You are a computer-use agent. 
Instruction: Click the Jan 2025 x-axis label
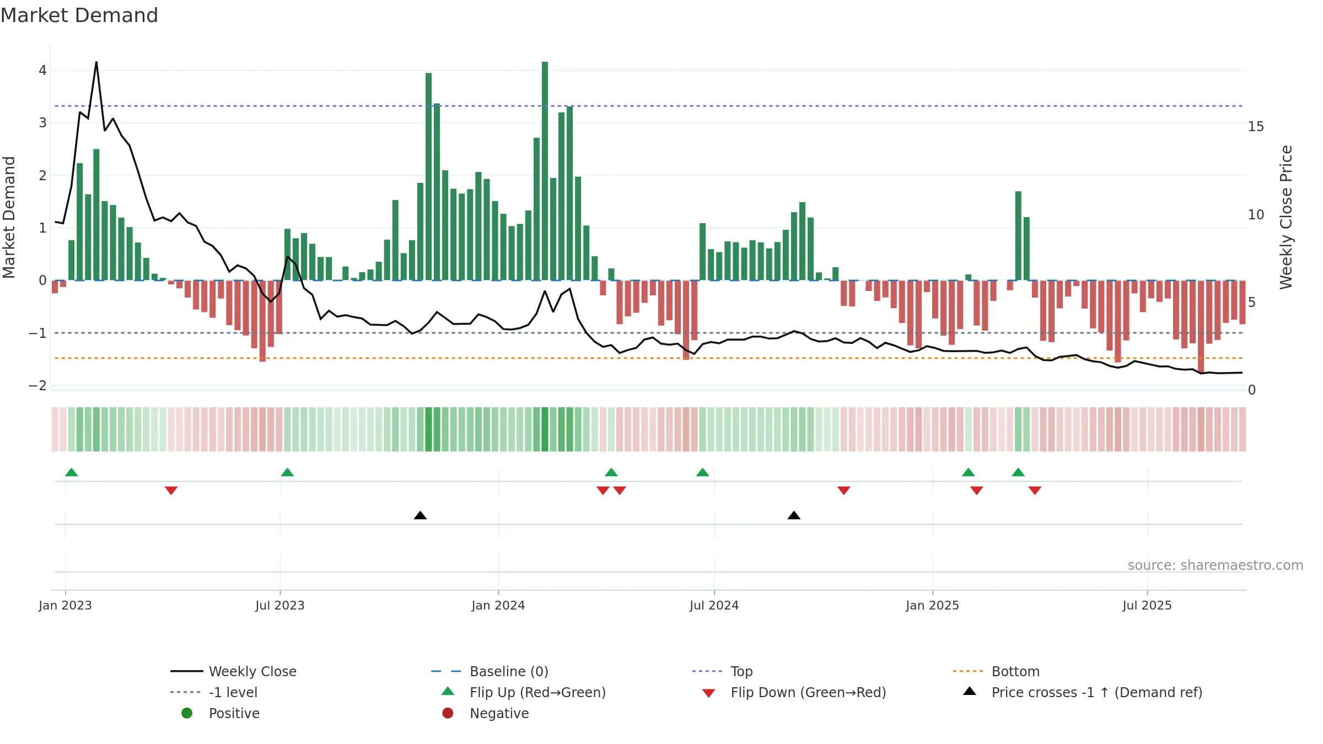933,605
